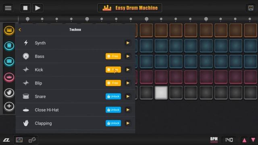258x145 pixels.
Task: Toggle the last pad in the upper teal row
Action: pos(250,46)
